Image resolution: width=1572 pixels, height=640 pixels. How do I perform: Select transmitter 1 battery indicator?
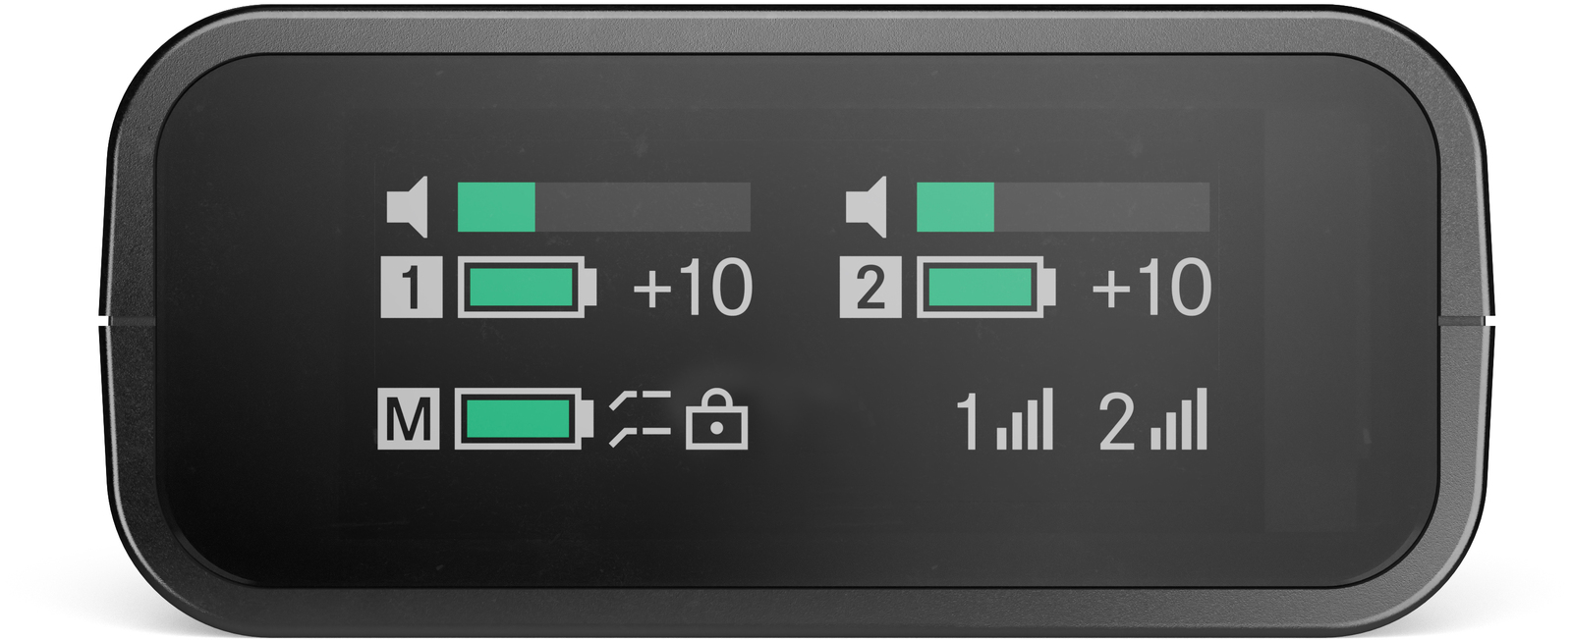pos(527,288)
